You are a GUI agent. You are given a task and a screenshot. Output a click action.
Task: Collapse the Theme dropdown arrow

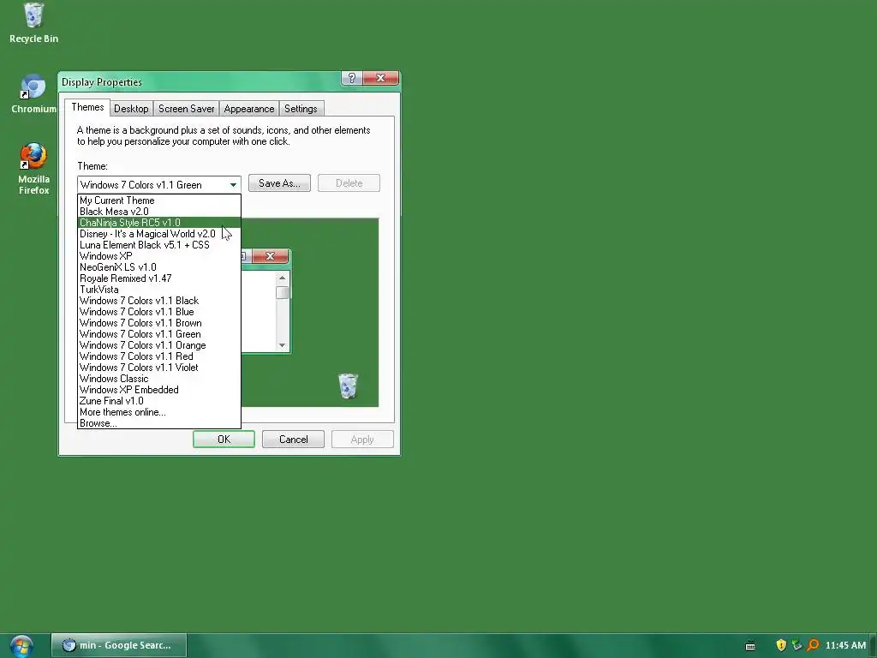point(233,185)
